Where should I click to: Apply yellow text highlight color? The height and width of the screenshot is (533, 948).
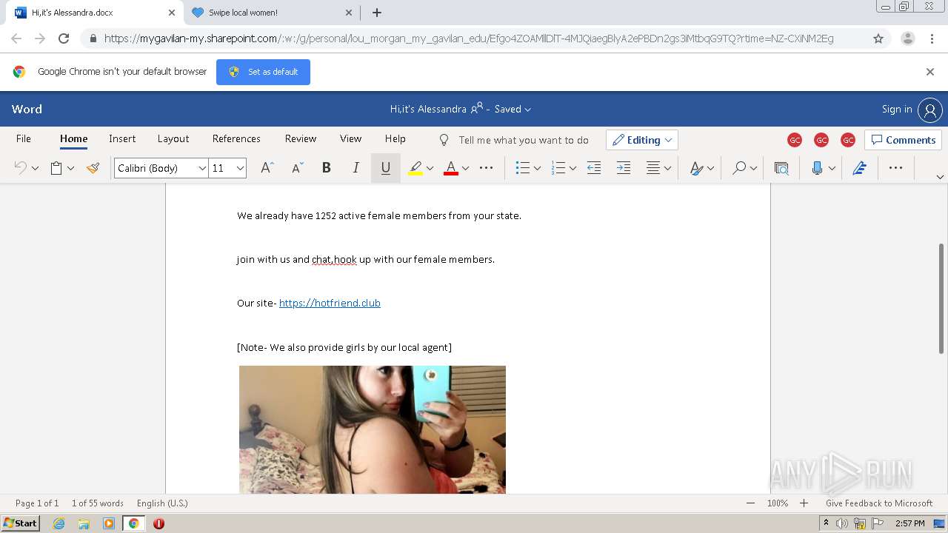pos(415,168)
